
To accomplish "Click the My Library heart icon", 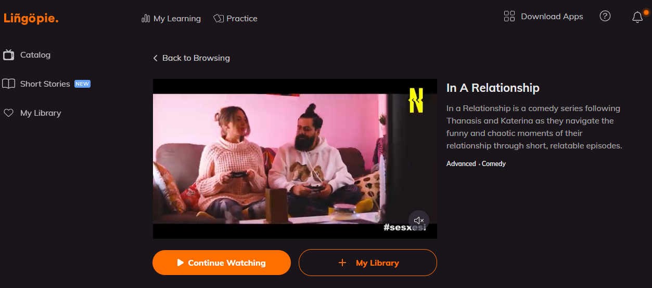I will tap(8, 113).
